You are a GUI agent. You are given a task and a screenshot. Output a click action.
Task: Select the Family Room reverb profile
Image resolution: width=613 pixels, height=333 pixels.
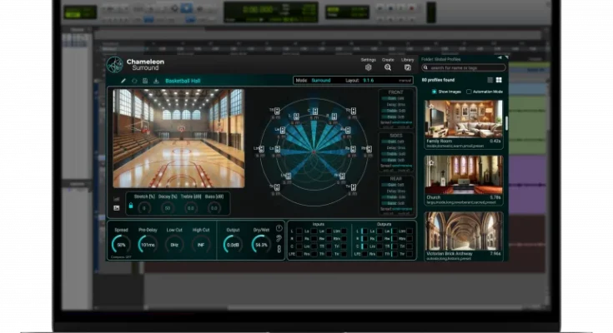click(464, 119)
